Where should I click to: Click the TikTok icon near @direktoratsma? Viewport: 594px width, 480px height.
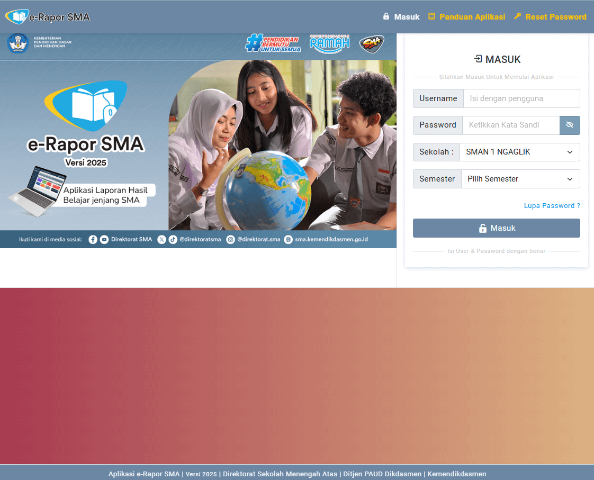(173, 240)
